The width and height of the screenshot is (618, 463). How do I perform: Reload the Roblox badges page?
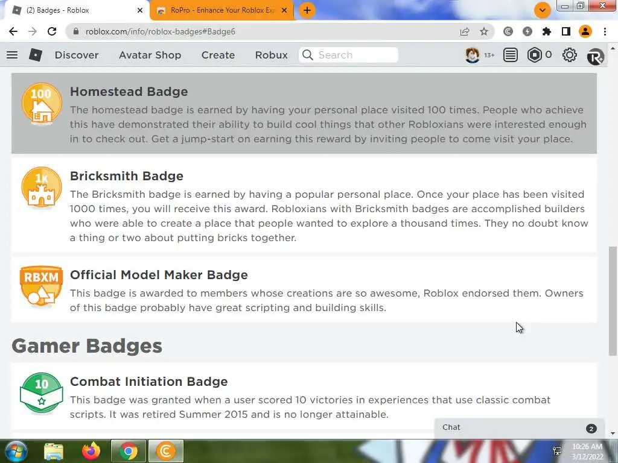tap(52, 31)
